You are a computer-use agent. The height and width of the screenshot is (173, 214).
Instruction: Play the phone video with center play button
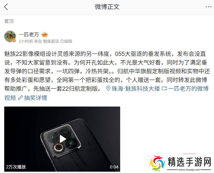point(62,139)
